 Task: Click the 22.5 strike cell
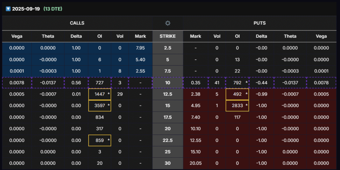point(168,140)
